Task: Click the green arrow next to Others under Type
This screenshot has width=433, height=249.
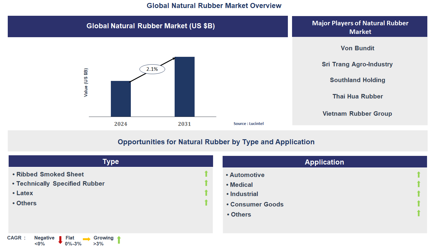Action: coord(206,203)
